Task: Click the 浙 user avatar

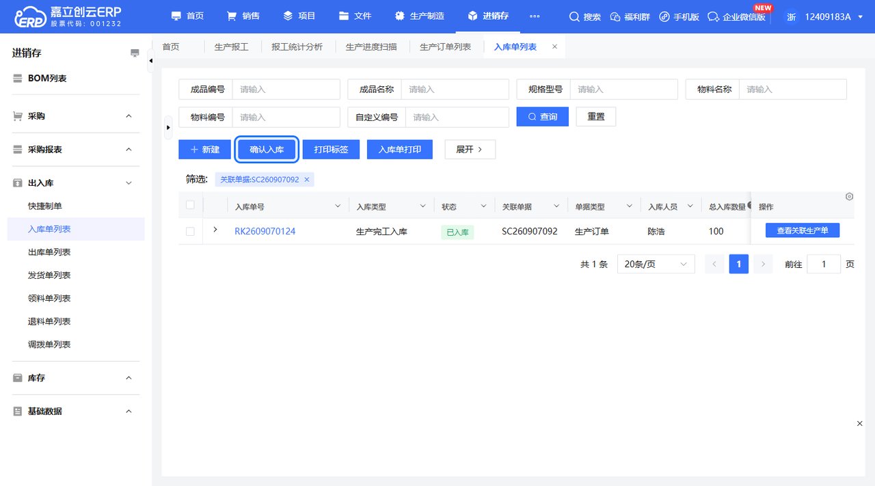Action: tap(791, 16)
